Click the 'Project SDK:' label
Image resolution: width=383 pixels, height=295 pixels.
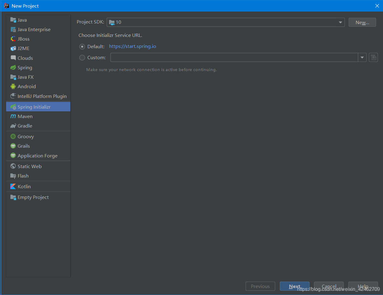click(x=90, y=22)
